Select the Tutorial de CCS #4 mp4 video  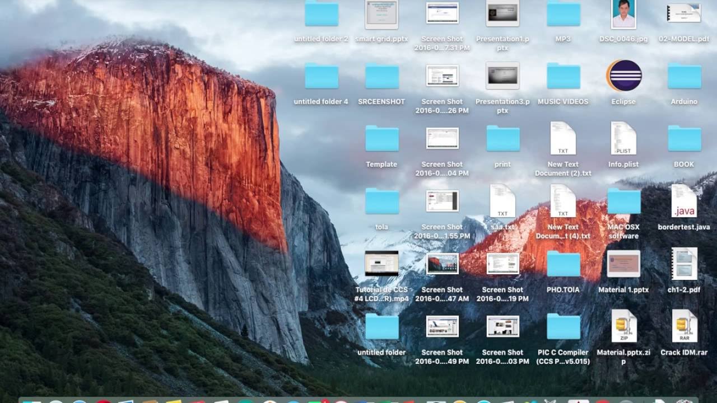click(x=381, y=264)
